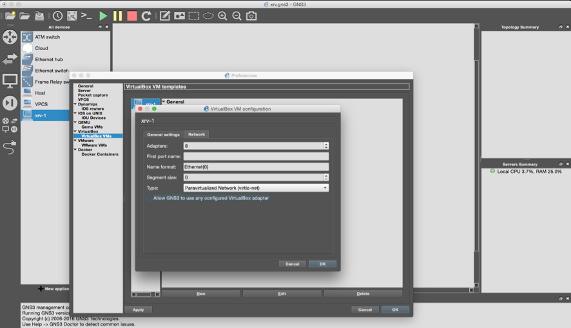Browse switches in the device sidebar
Viewport: 571px width, 328px height.
coord(10,59)
